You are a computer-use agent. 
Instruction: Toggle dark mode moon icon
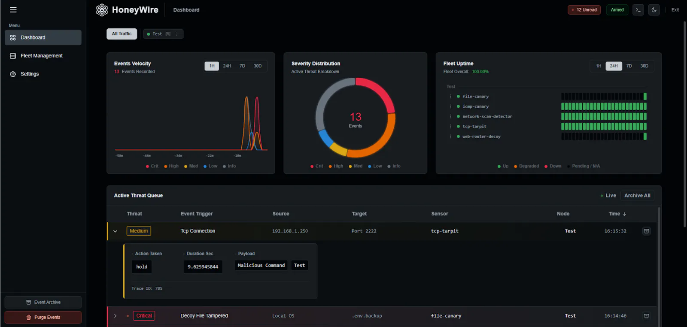(654, 10)
